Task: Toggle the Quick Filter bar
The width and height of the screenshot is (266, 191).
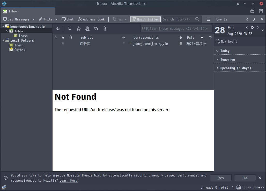Action: [145, 19]
